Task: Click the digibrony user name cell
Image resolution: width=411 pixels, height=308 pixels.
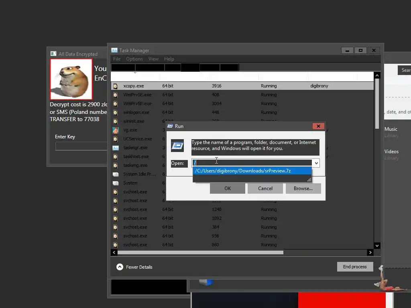Action: [x=319, y=86]
